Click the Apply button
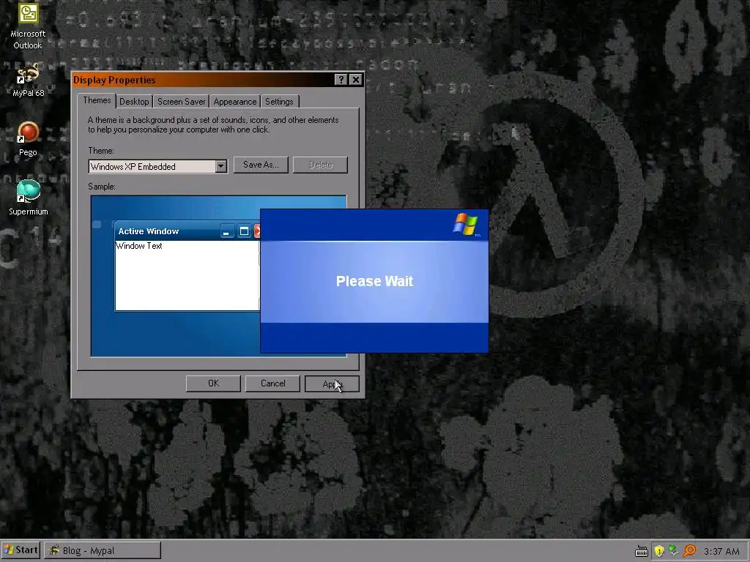The width and height of the screenshot is (750, 562). click(x=332, y=383)
